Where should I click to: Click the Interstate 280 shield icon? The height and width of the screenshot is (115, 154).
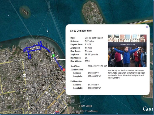[x=57, y=113]
